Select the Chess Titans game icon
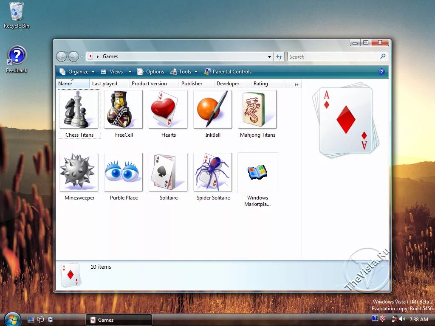 79,109
